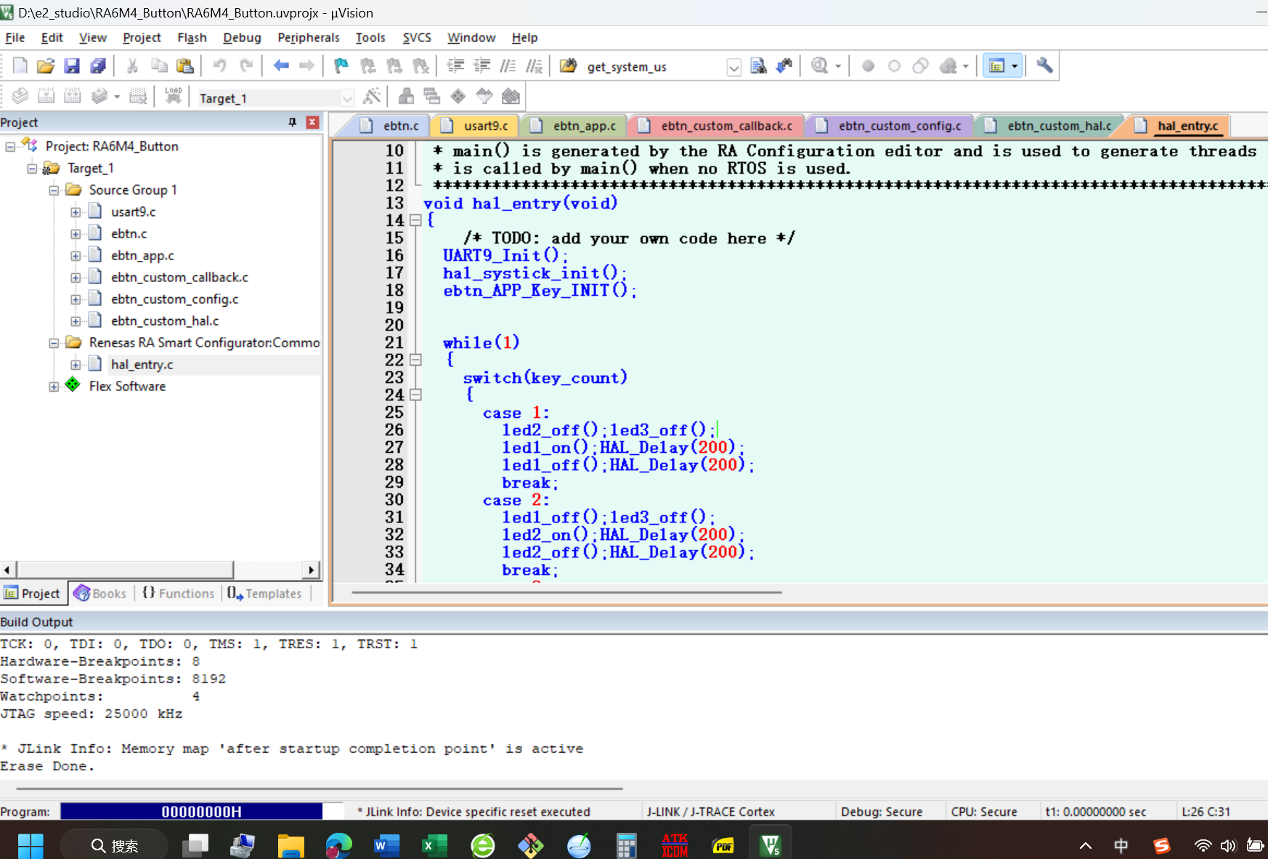Open the Peripherals menu
1268x859 pixels.
point(309,38)
